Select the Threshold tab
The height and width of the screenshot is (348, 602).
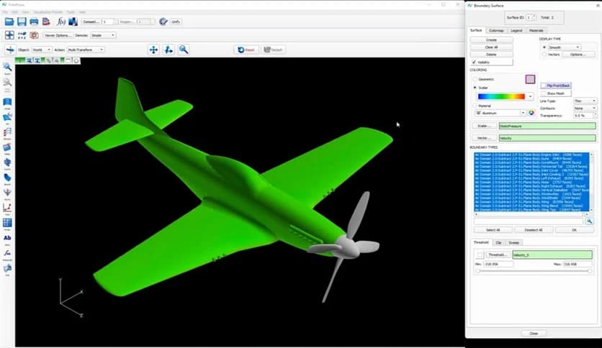(x=481, y=242)
